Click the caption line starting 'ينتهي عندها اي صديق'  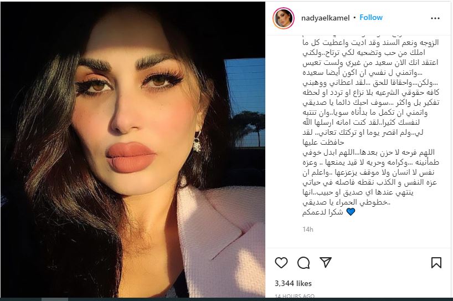coord(358,192)
